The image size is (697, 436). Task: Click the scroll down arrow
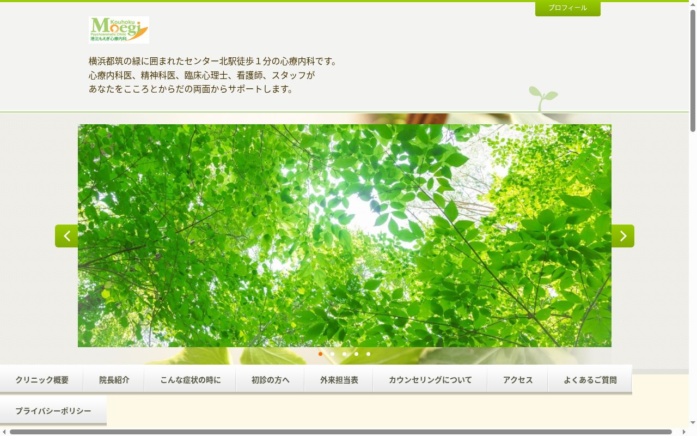tap(693, 423)
